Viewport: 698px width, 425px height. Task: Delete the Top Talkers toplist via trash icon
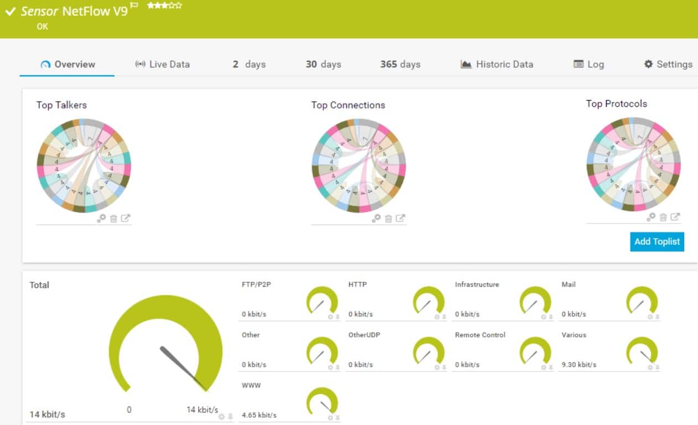(113, 219)
